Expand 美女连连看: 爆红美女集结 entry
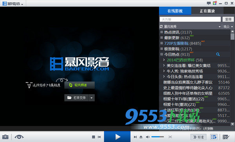The width and height of the screenshot is (235, 142). click(x=164, y=66)
